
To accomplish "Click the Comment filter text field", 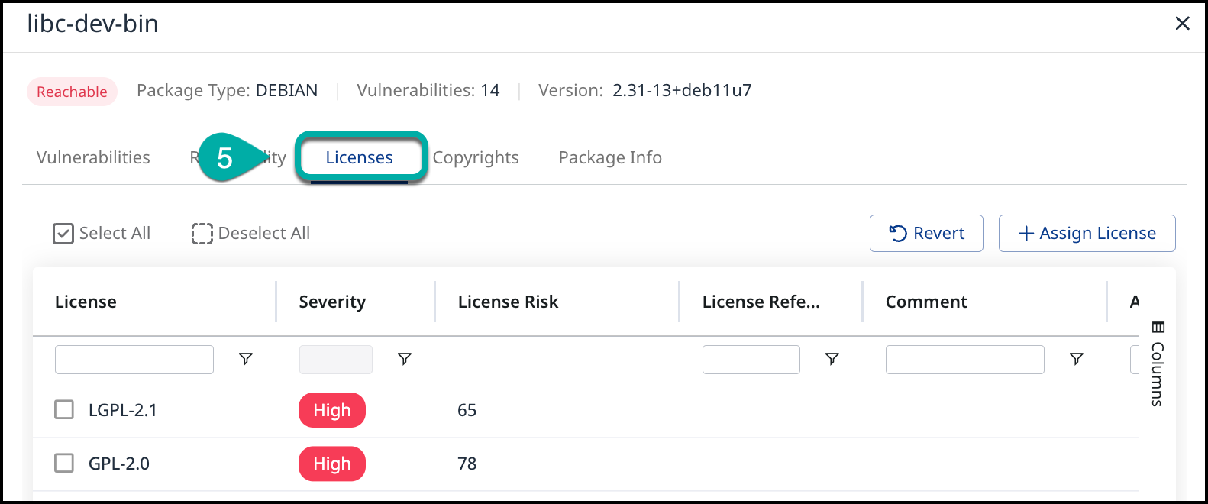I will (964, 360).
